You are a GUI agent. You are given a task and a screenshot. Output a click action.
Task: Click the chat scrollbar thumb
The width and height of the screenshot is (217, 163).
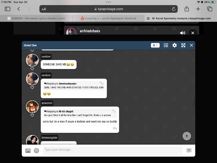pos(194,101)
